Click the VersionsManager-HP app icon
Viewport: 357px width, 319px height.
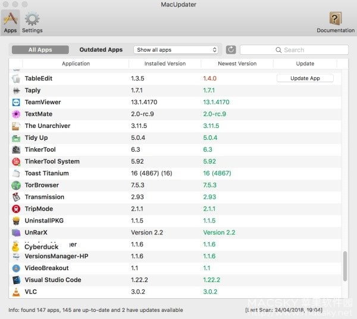click(16, 256)
